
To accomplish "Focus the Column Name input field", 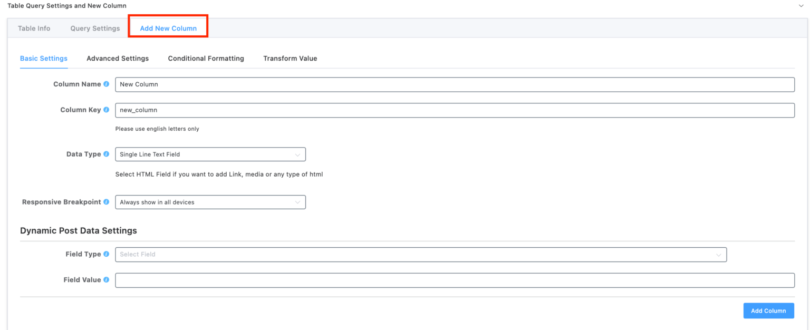I will pos(454,84).
